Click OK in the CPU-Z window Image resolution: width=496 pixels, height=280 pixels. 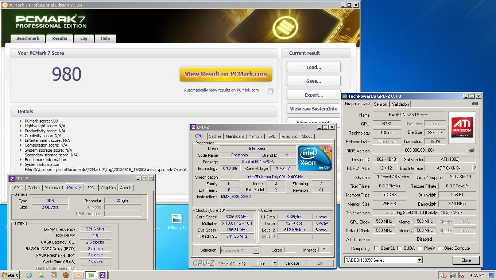(320, 263)
